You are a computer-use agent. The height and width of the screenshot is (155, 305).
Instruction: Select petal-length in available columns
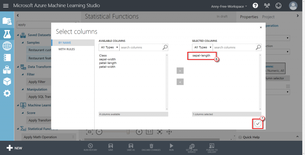[x=108, y=63]
